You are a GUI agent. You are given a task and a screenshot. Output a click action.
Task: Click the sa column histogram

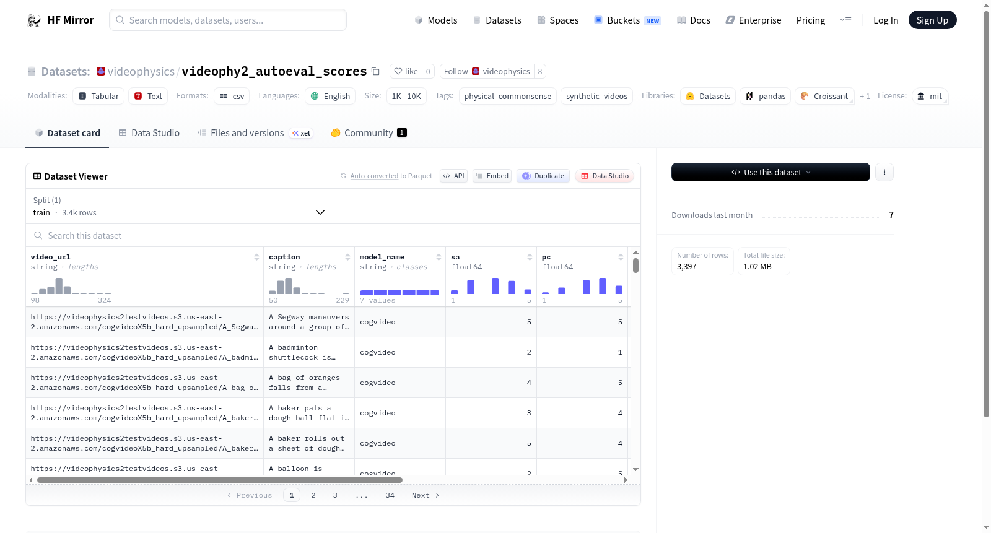coord(491,285)
